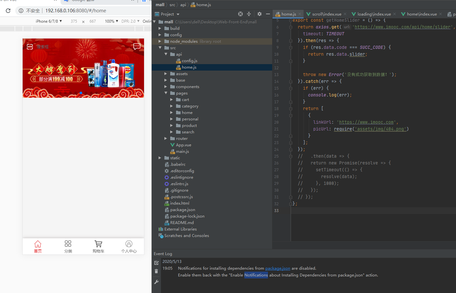Open package.json link in Event Log
Image resolution: width=456 pixels, height=293 pixels.
pyautogui.click(x=278, y=268)
